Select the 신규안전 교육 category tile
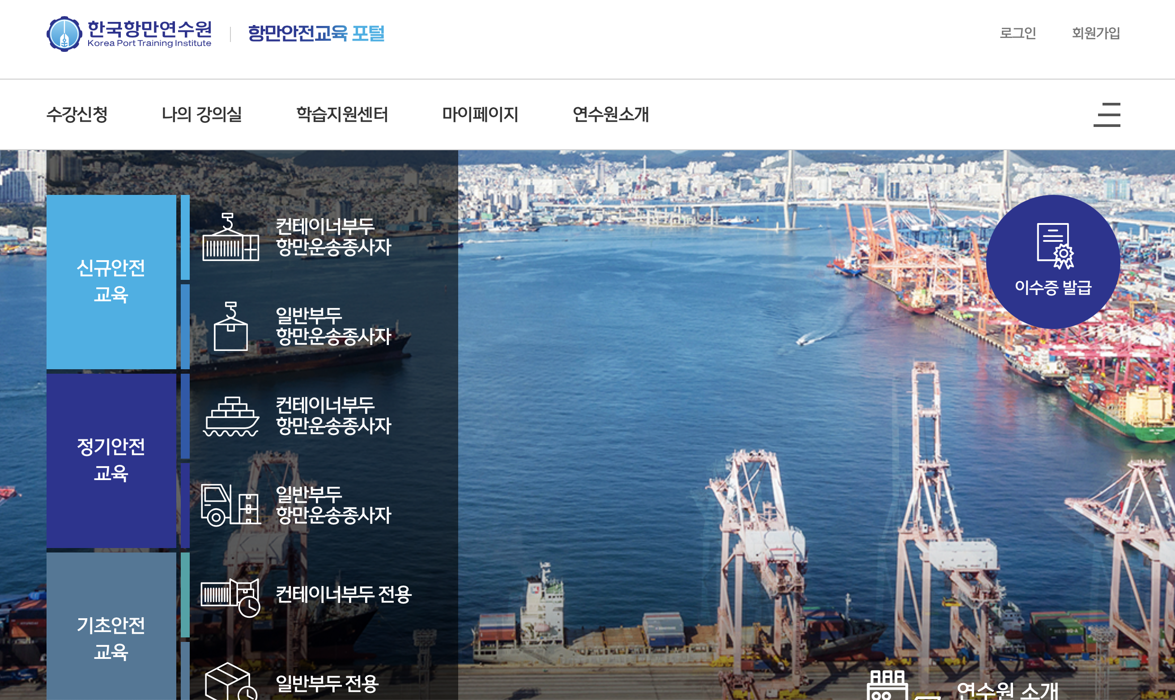1175x700 pixels. (x=111, y=282)
